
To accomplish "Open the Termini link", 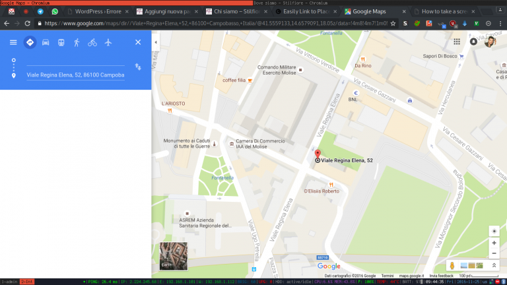I will [387, 276].
